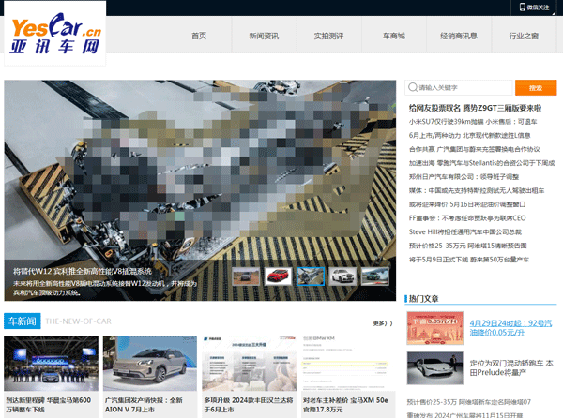563x418 pixels.
Task: Click the YesCar.cn 亚讯车网 logo
Action: pos(55,34)
